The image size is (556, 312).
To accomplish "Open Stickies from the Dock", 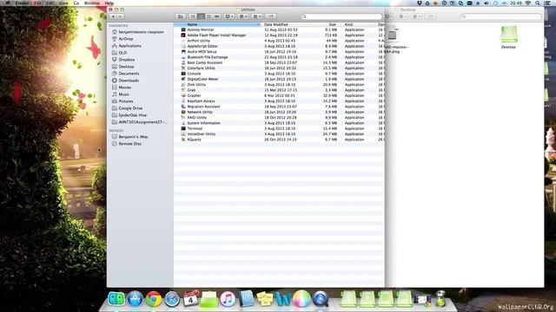I will 264,299.
